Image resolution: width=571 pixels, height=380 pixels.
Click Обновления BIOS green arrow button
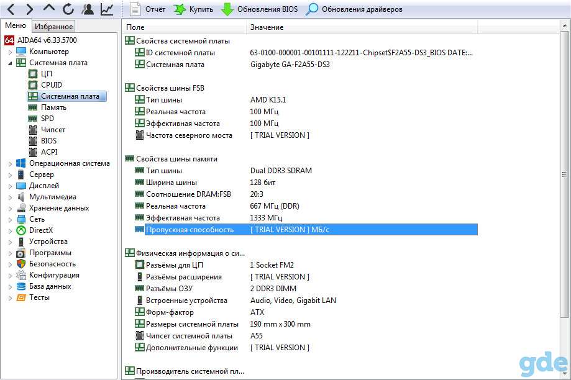pos(259,9)
